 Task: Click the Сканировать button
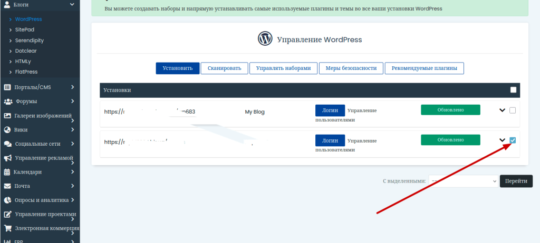[x=224, y=68]
